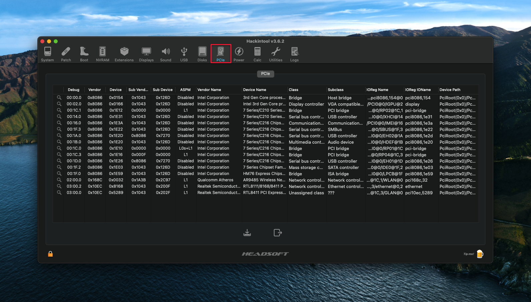This screenshot has height=302, width=531.
Task: Select the NVRAM toolbar icon
Action: pos(102,54)
